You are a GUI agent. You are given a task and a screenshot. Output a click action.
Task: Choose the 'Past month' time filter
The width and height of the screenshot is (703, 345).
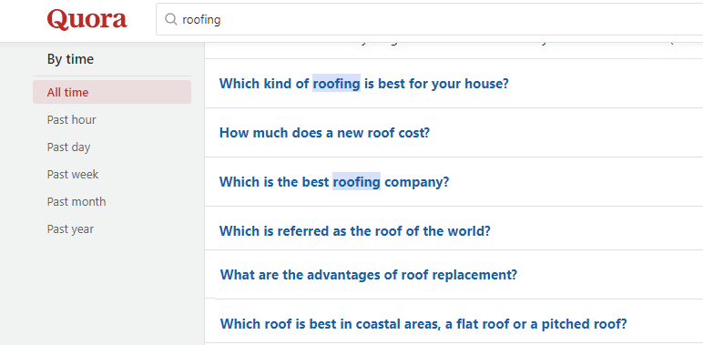pyautogui.click(x=76, y=201)
